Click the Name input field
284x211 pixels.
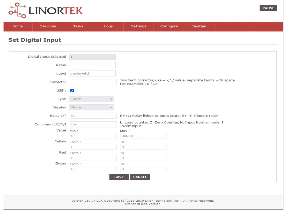click(x=92, y=65)
